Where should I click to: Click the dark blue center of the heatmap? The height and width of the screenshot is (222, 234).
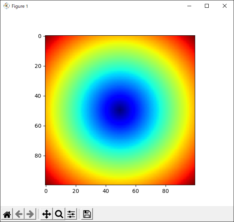point(120,110)
